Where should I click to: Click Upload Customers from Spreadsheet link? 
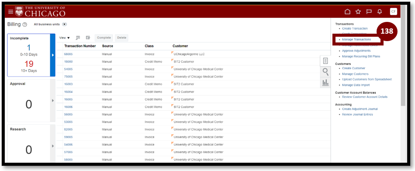click(x=367, y=79)
